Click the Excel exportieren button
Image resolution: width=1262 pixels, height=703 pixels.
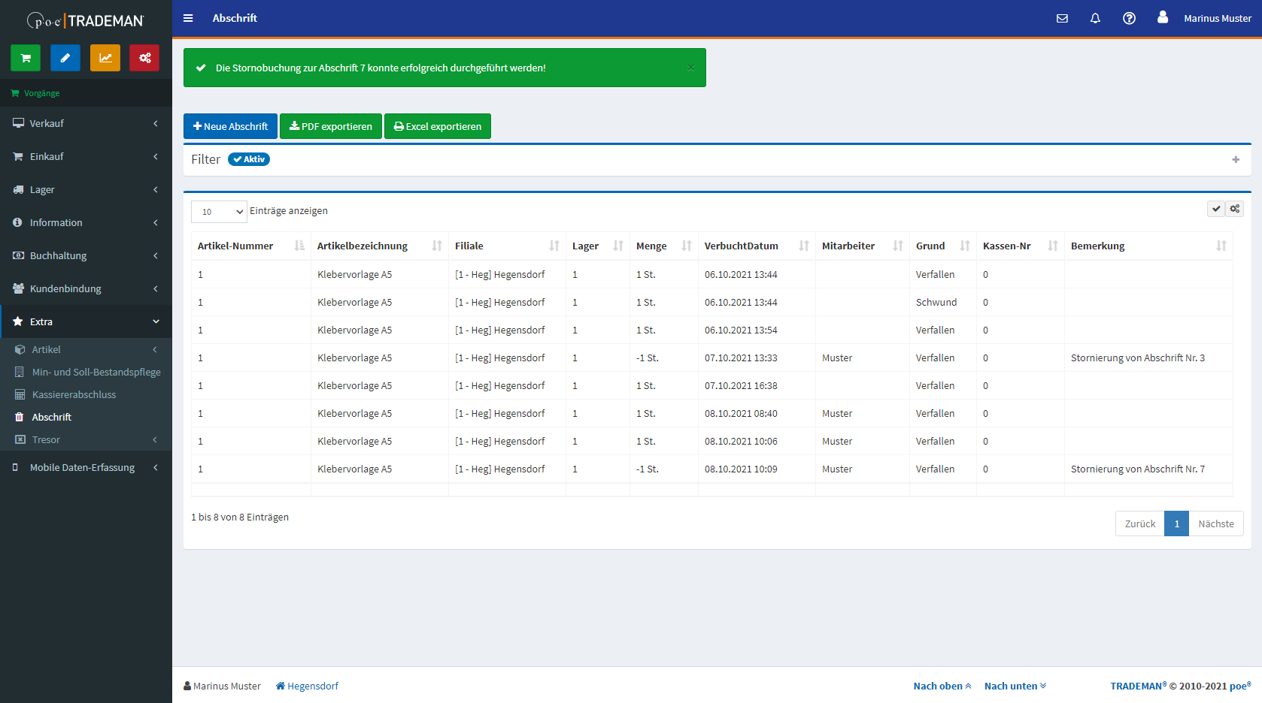pos(438,126)
